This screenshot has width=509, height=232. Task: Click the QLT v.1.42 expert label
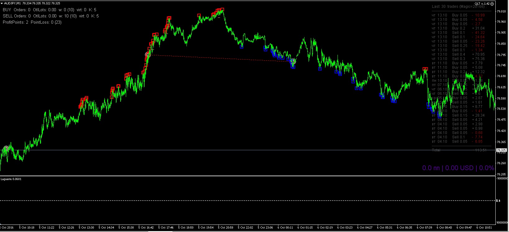(482, 4)
